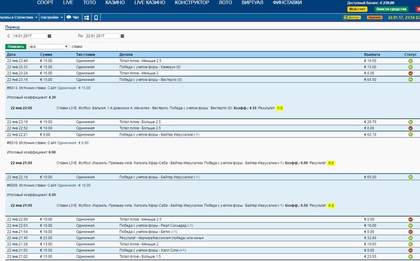The height and width of the screenshot is (261, 420).
Task: Click highlighted result 1:2
Action: (280, 108)
